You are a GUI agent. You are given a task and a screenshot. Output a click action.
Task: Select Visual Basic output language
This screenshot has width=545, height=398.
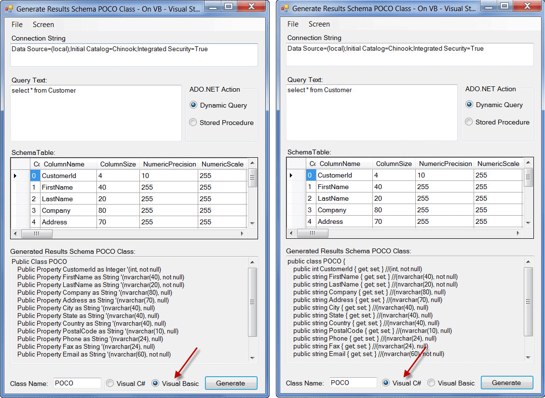tap(155, 384)
